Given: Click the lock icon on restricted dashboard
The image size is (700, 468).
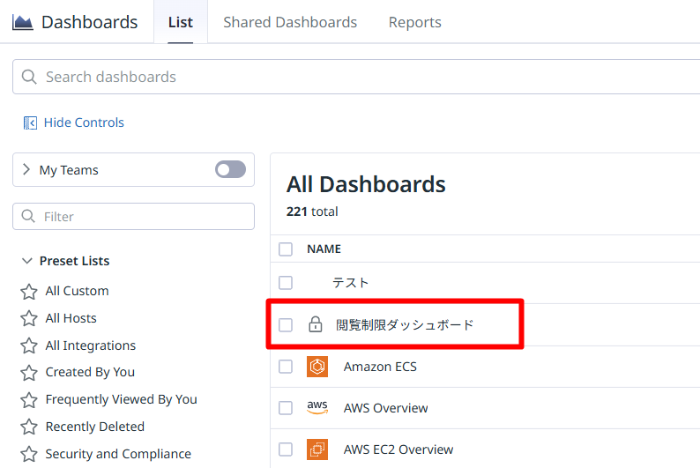Looking at the screenshot, I should tap(315, 325).
